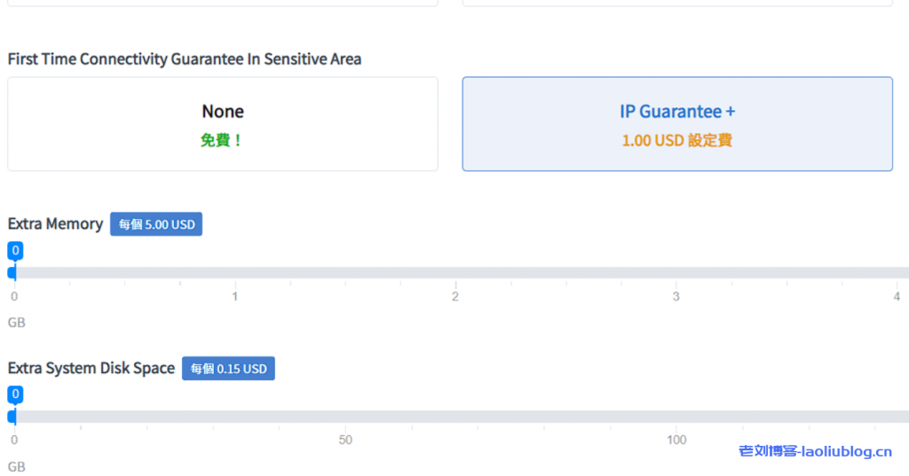The height and width of the screenshot is (476, 909).
Task: Click the Extra Memory slider handle
Action: pos(12,272)
